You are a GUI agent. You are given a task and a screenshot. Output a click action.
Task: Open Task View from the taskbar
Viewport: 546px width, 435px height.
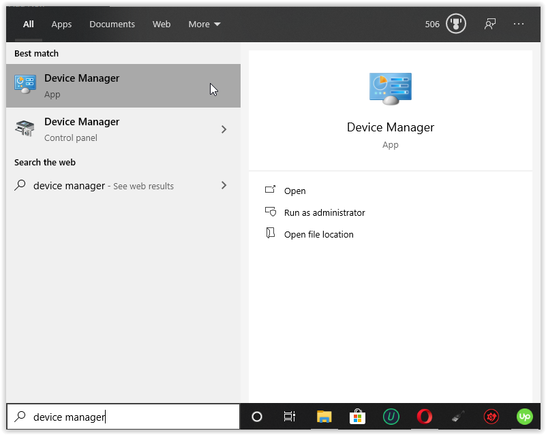coord(290,417)
